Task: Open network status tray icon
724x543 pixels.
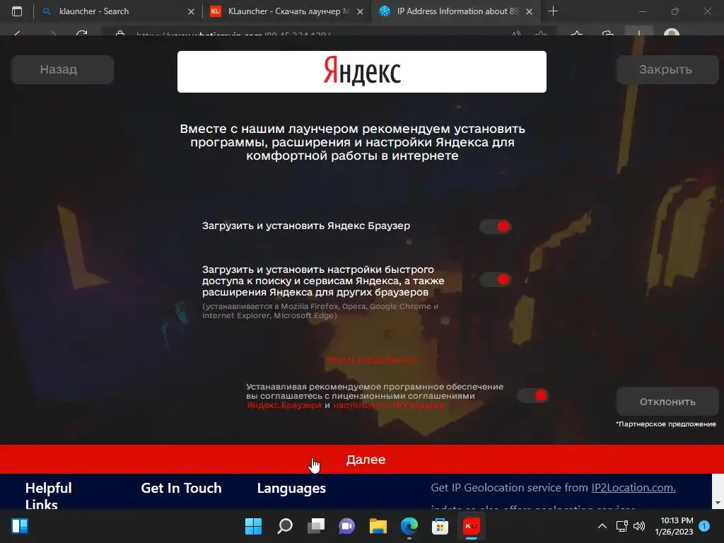Action: (622, 526)
